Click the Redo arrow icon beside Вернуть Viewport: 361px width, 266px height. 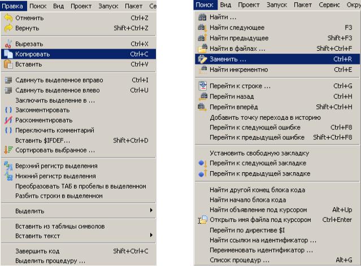[x=8, y=28]
